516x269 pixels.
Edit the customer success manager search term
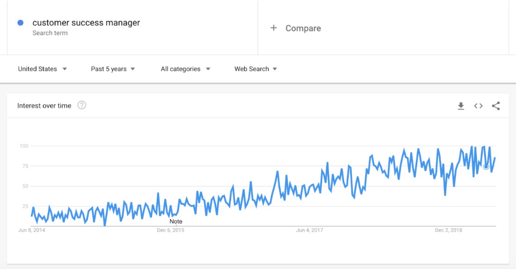pos(86,23)
